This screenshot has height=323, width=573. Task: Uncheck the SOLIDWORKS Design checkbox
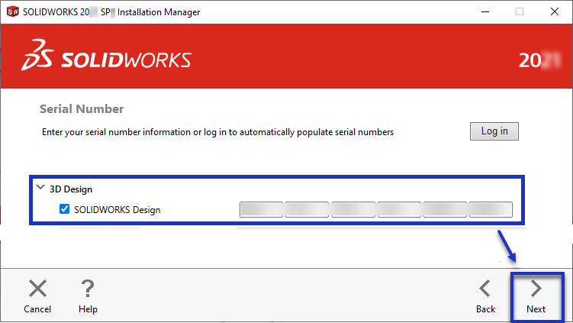(64, 209)
